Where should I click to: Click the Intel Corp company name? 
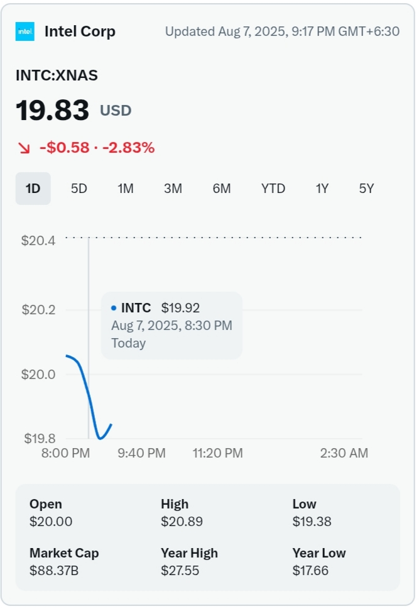point(80,31)
